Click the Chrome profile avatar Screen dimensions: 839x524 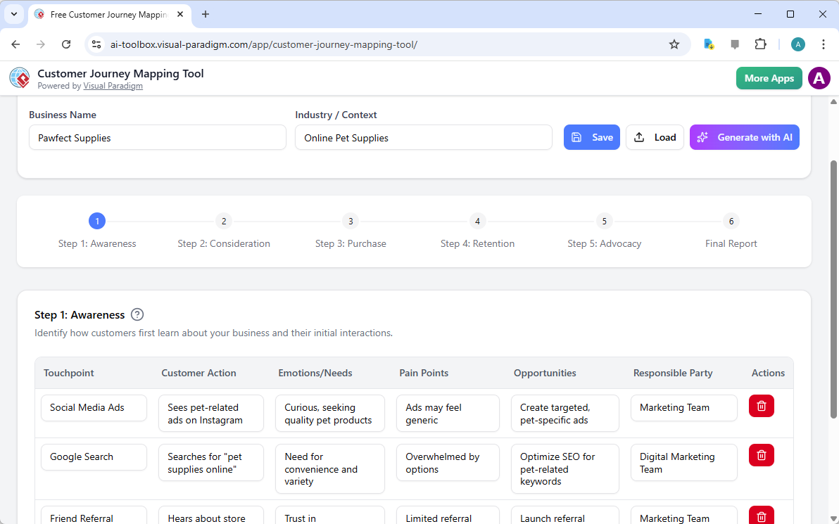797,44
